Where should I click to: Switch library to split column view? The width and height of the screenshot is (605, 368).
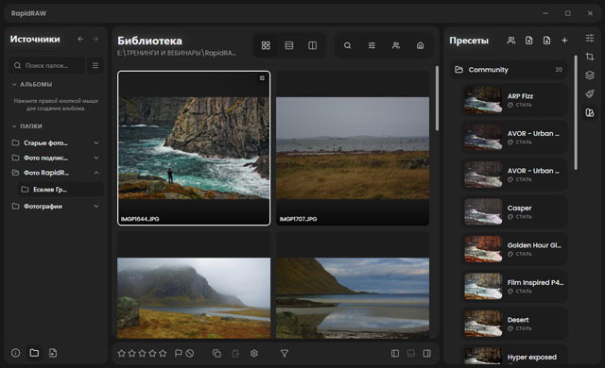coord(313,45)
